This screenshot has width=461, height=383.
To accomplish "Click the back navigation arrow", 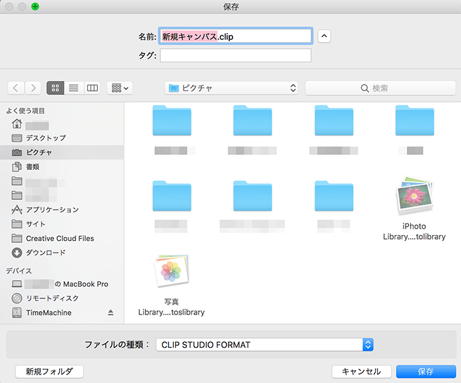I will (16, 88).
